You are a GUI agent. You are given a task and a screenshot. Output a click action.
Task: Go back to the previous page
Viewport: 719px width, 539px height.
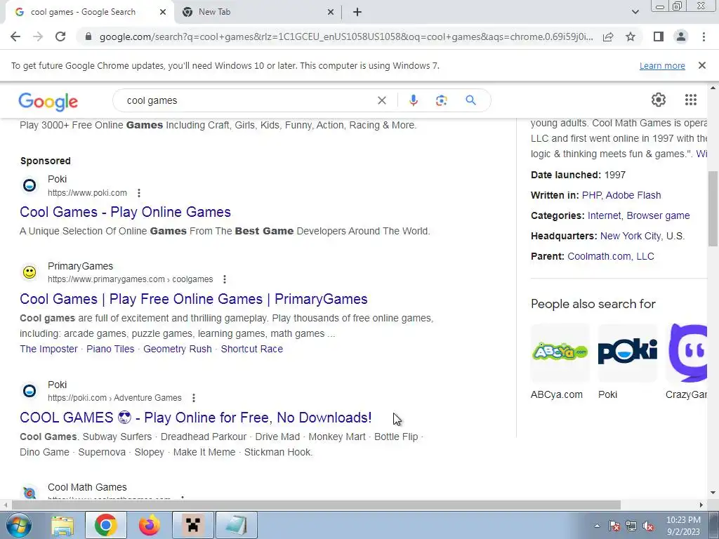pyautogui.click(x=15, y=36)
